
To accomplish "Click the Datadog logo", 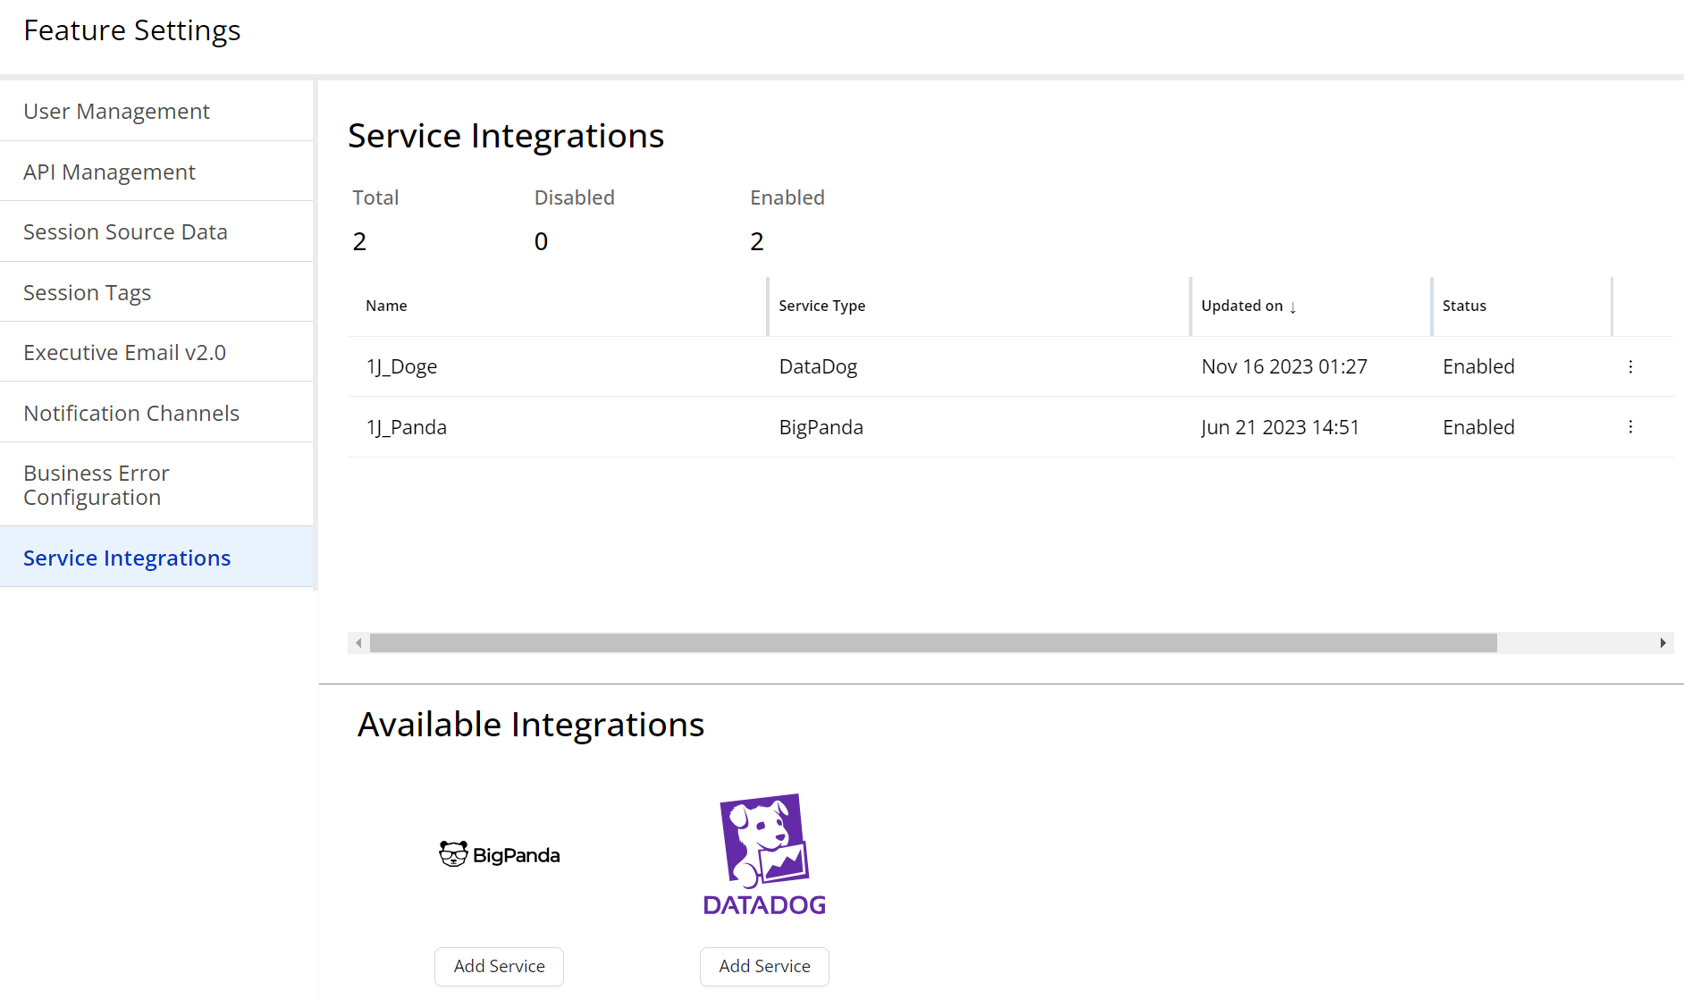I will (x=764, y=854).
